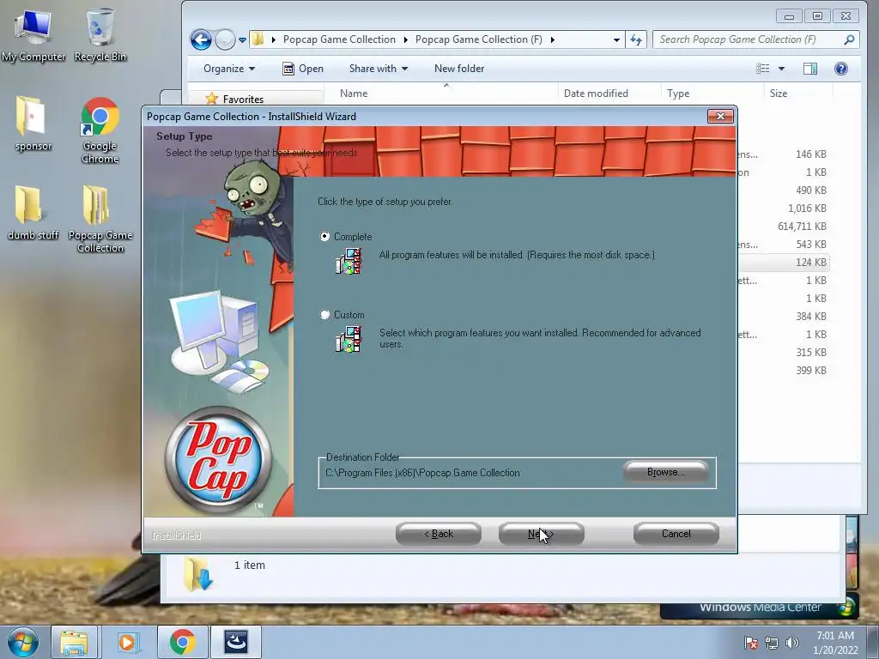Refresh the Explorer folder view
Image resolution: width=879 pixels, height=659 pixels.
coord(636,39)
